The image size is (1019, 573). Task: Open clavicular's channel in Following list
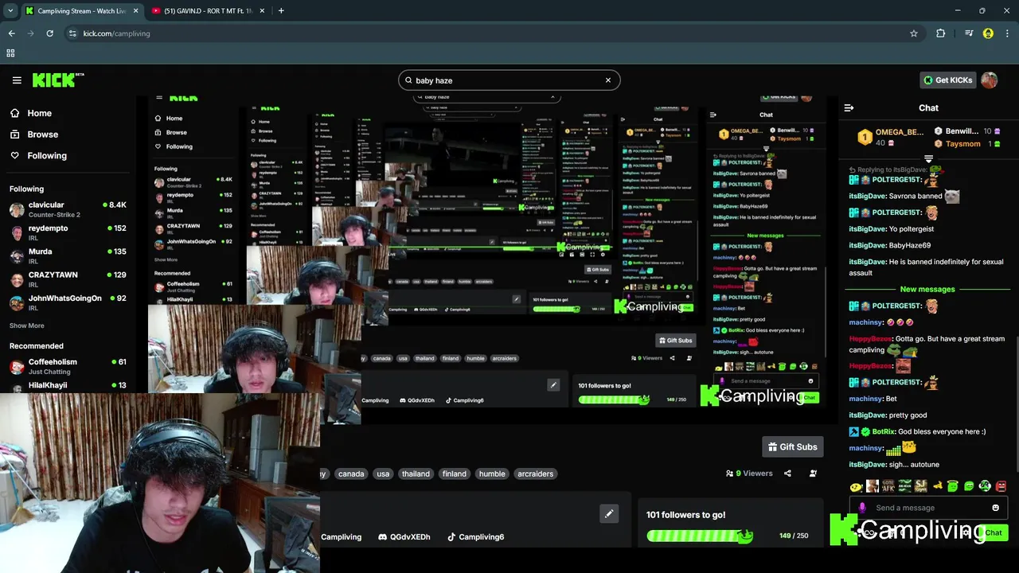68,209
